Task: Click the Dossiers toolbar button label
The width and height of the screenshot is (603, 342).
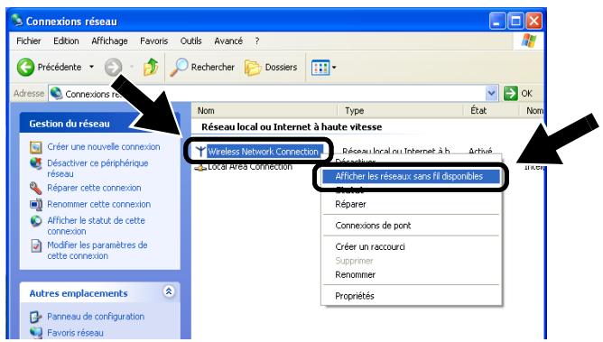Action: [281, 68]
